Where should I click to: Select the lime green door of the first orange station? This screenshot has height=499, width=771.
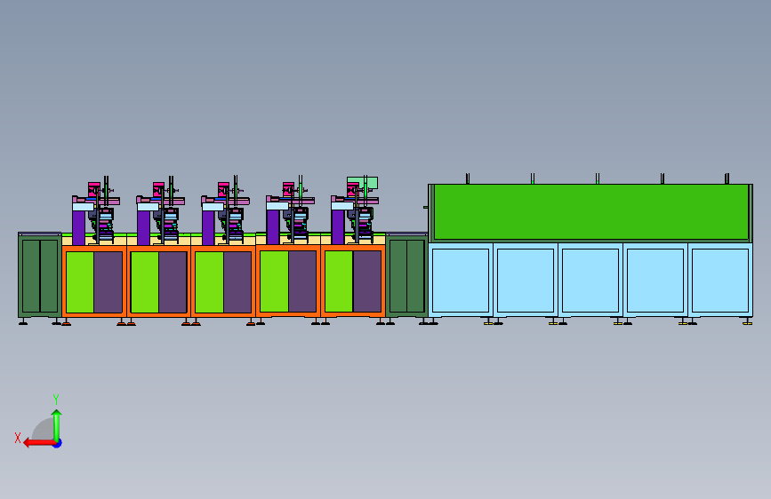[80, 282]
